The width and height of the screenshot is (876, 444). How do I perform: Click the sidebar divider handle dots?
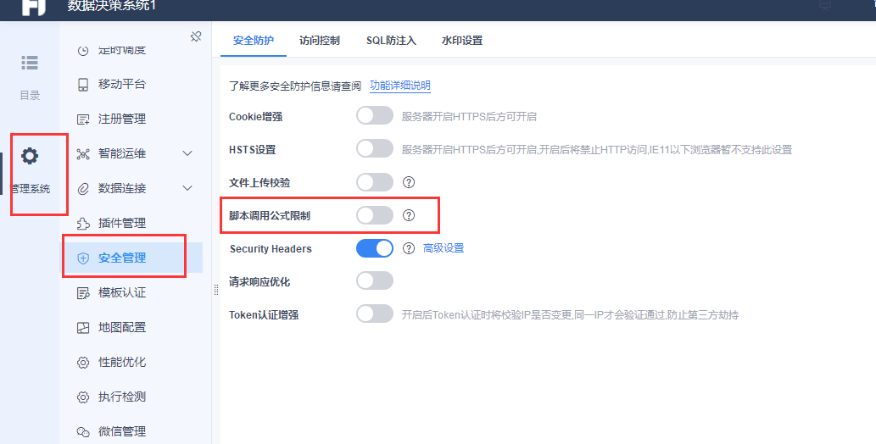216,290
